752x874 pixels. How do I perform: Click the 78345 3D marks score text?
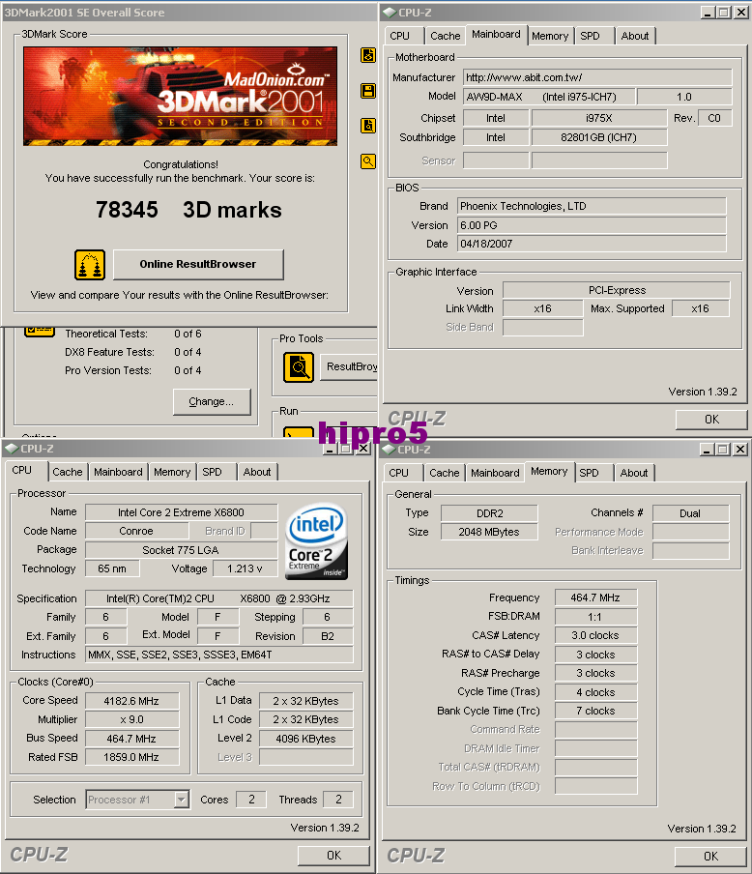(188, 210)
